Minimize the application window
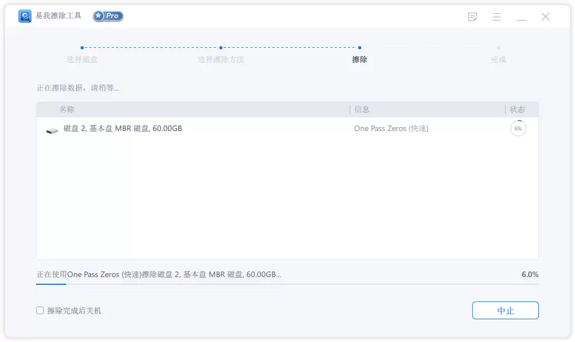The width and height of the screenshot is (575, 342). click(521, 17)
